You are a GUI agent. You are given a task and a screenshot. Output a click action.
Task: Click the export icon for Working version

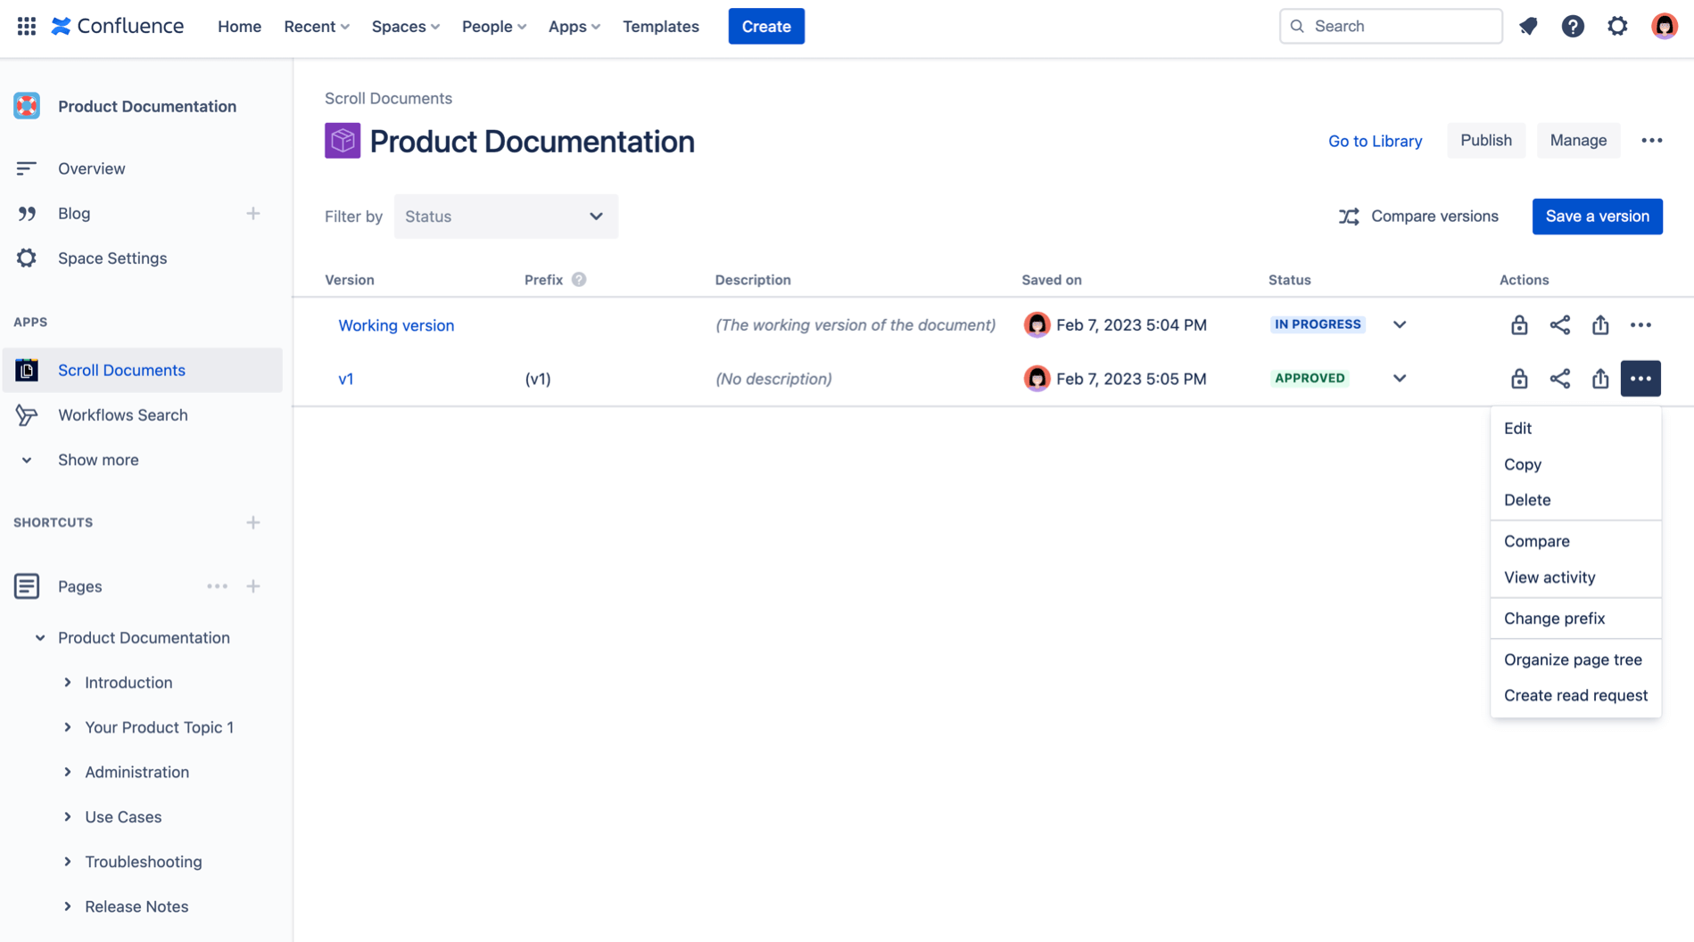[x=1599, y=325]
